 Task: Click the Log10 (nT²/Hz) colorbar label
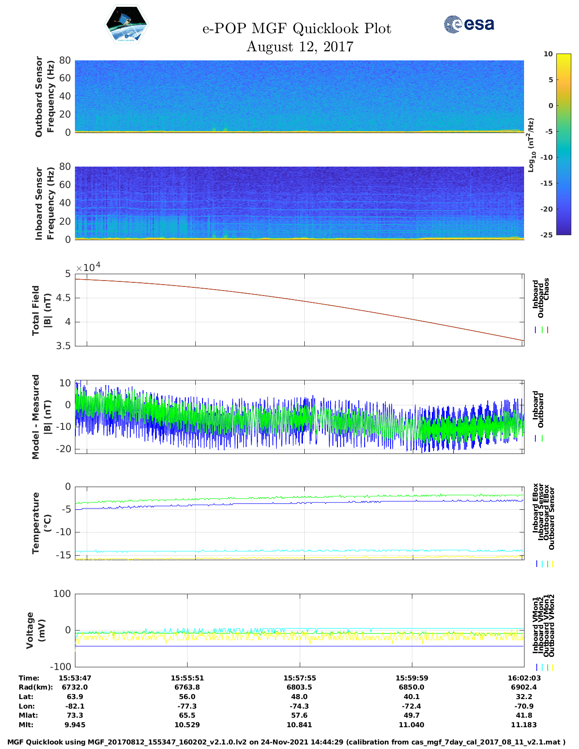pyautogui.click(x=531, y=145)
